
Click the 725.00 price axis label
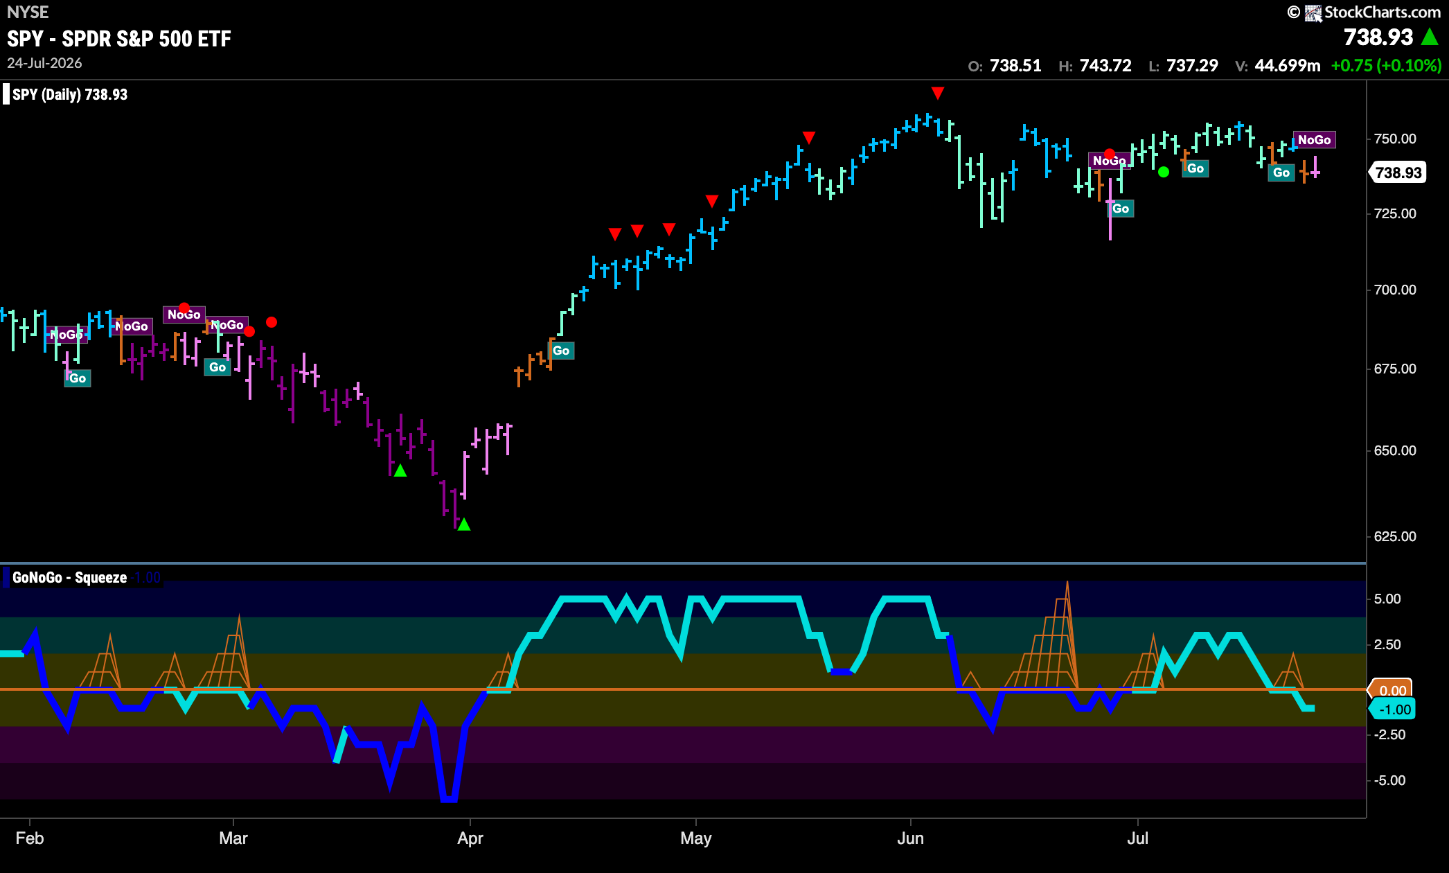(1395, 213)
